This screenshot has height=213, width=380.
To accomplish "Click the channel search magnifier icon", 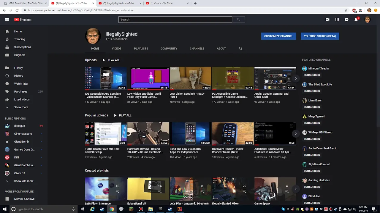I will tap(241, 49).
